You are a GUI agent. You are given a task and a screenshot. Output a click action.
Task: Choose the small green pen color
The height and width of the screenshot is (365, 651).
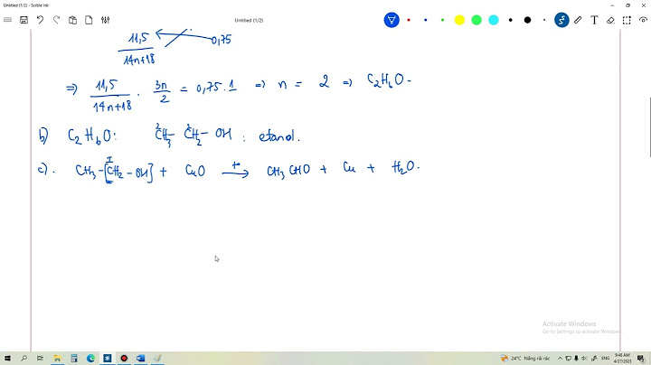(442, 20)
